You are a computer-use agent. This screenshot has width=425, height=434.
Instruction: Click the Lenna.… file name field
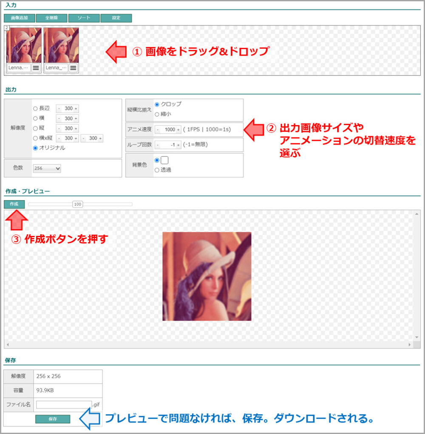point(19,68)
